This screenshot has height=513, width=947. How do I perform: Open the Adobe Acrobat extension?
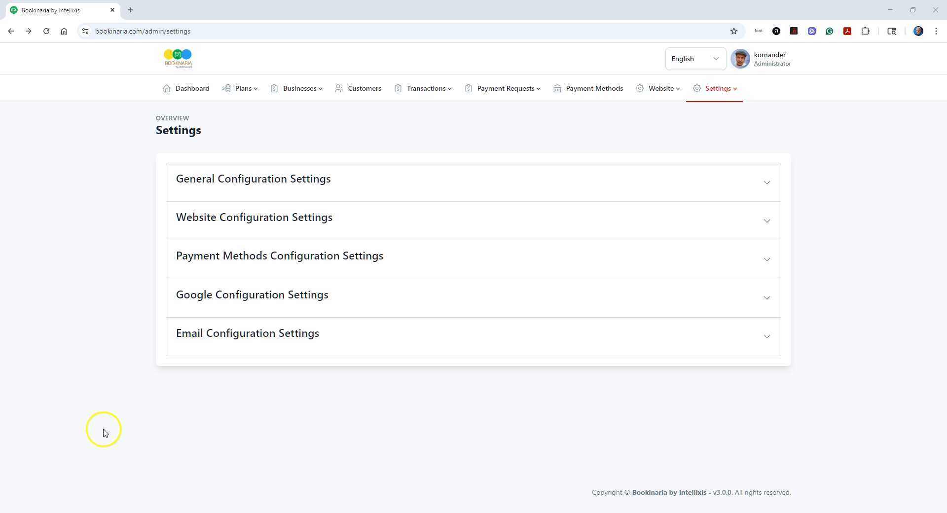(848, 31)
